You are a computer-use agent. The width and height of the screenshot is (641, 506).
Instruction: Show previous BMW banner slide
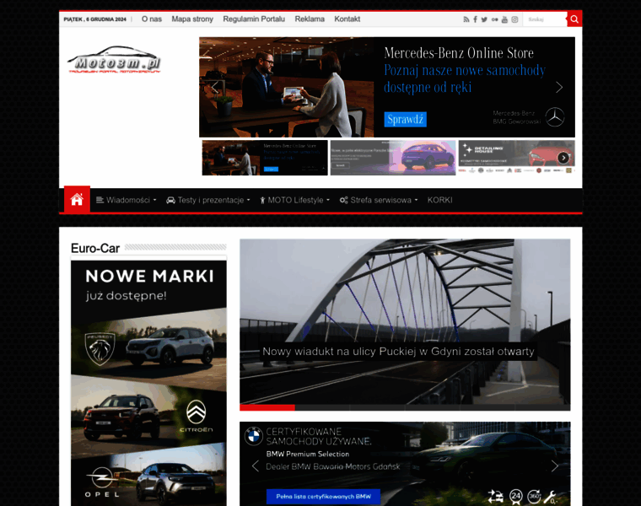256,466
